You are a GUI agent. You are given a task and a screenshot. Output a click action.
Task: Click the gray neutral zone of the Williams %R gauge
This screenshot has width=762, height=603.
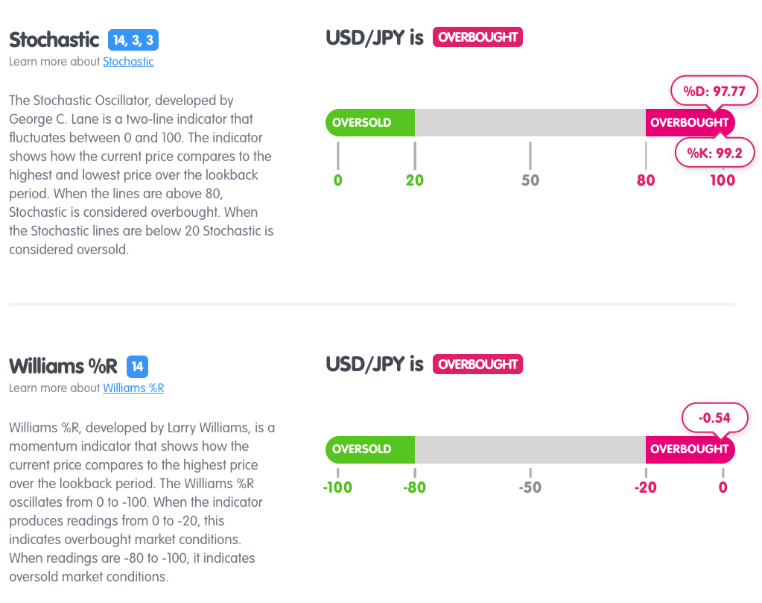[x=530, y=449]
